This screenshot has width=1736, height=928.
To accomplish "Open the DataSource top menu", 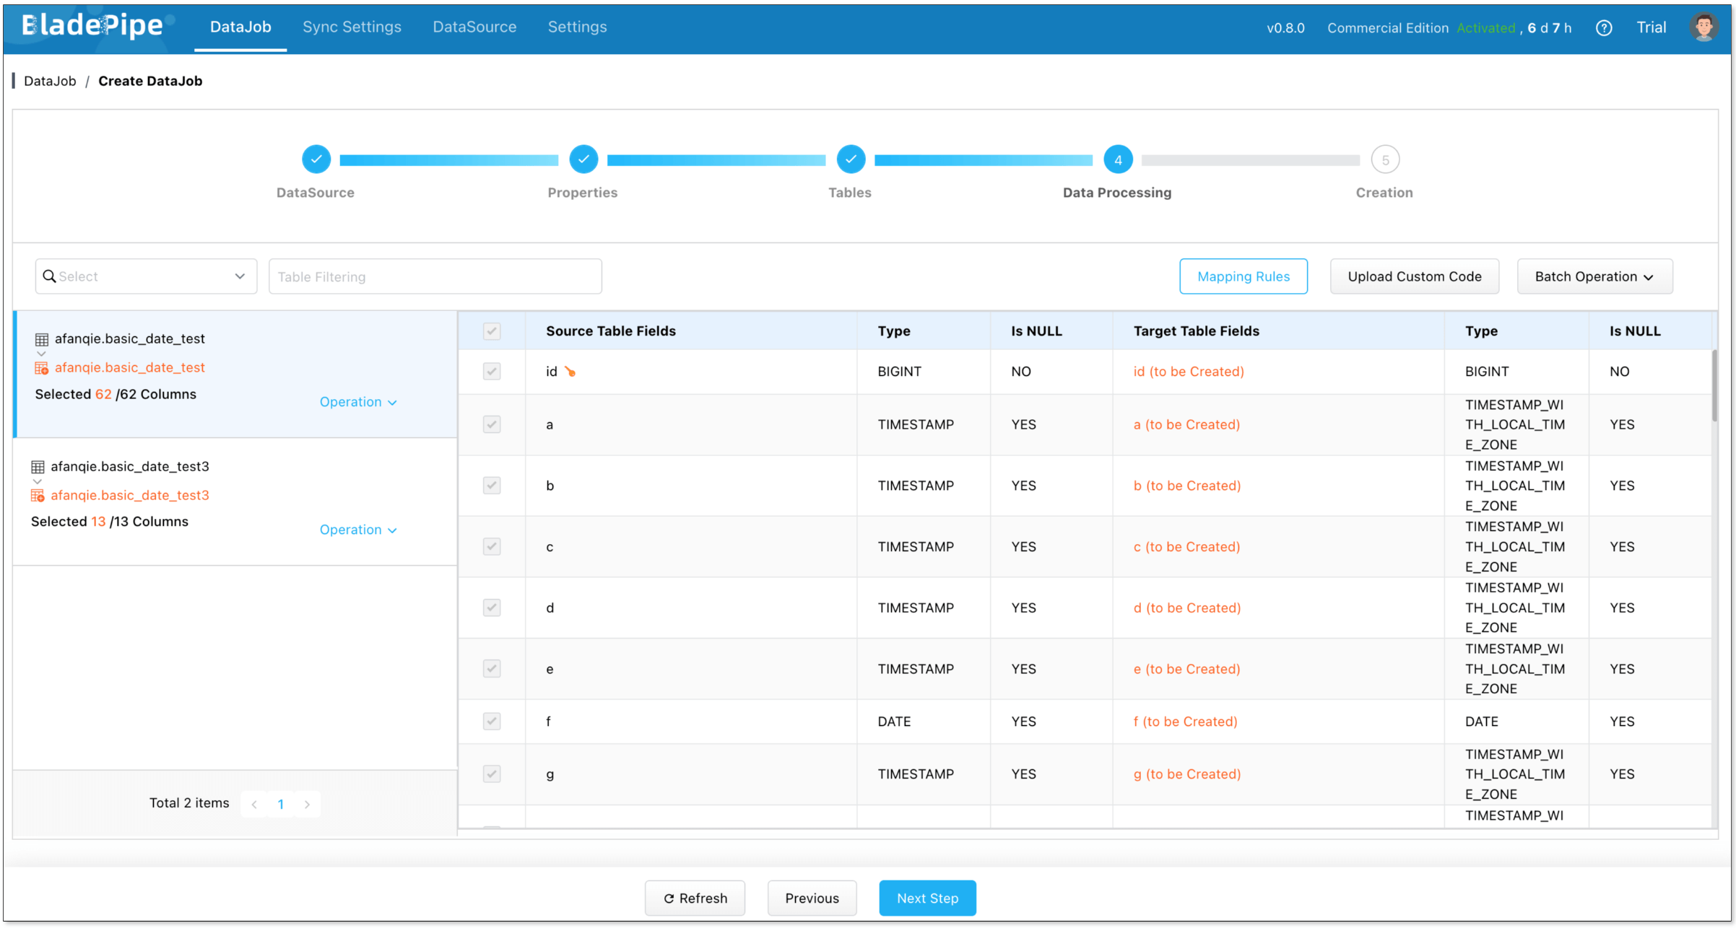I will [474, 27].
